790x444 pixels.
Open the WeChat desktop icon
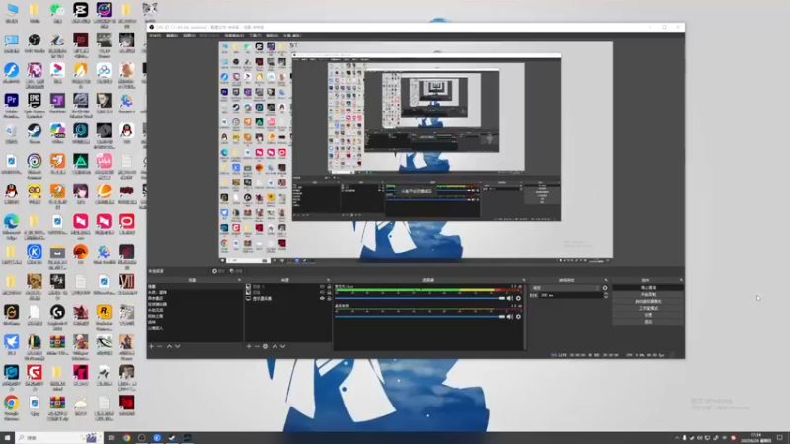pos(57,12)
